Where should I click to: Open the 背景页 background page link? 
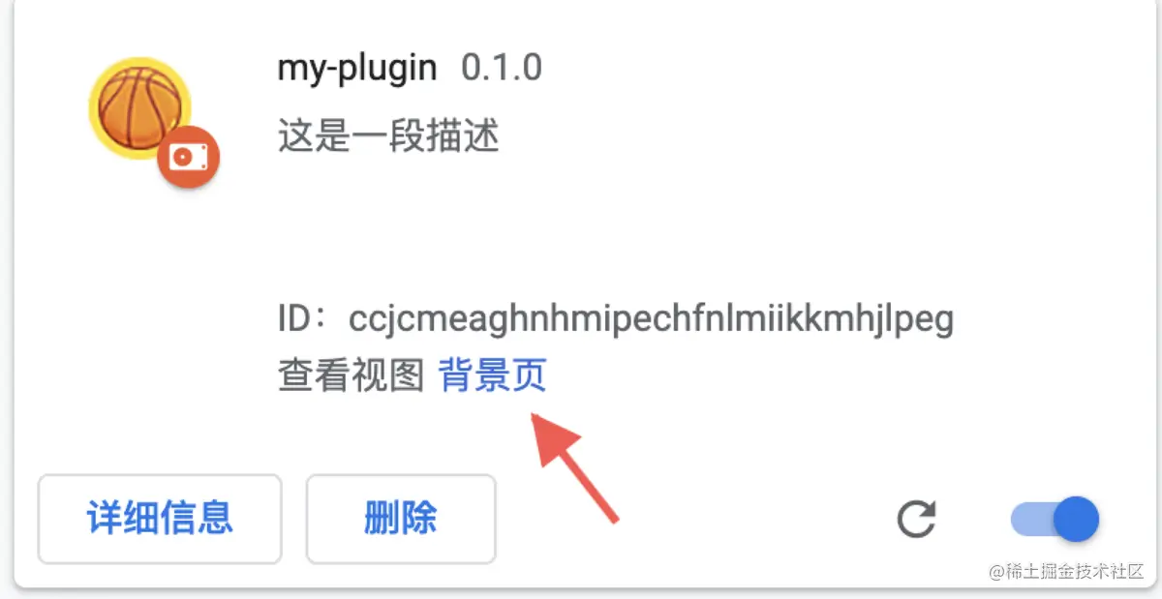click(493, 375)
